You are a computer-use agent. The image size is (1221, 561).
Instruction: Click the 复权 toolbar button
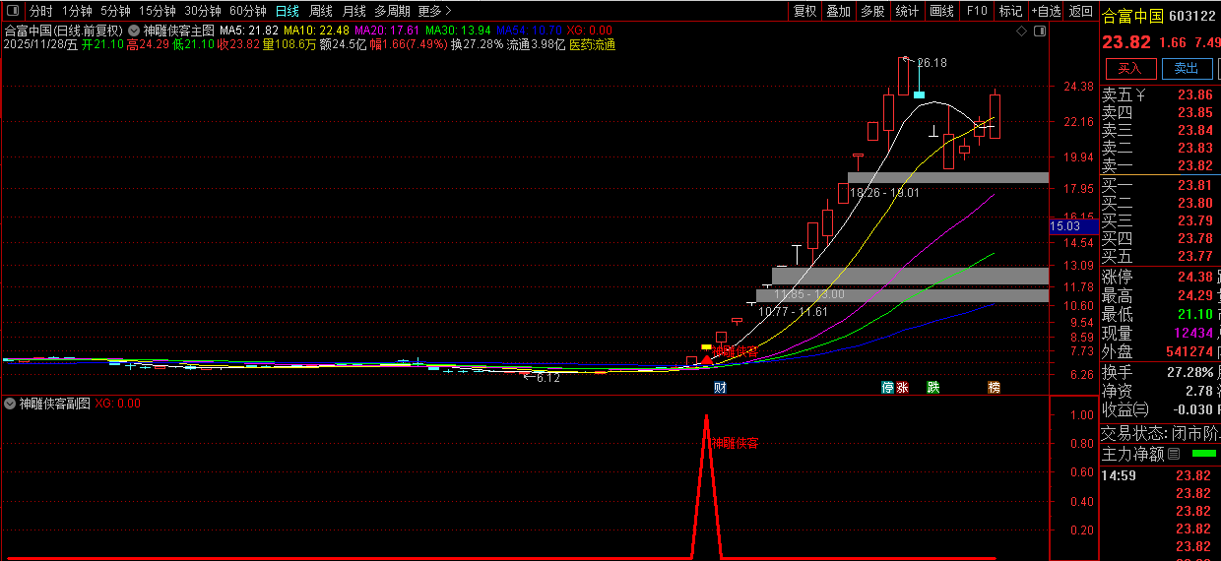point(804,11)
